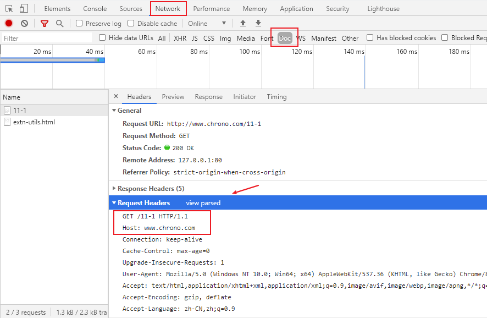Type in the Filter text field
Screen dimensions: 487x318
click(47, 39)
